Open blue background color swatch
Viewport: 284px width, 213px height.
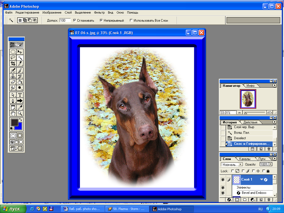pos(20,127)
